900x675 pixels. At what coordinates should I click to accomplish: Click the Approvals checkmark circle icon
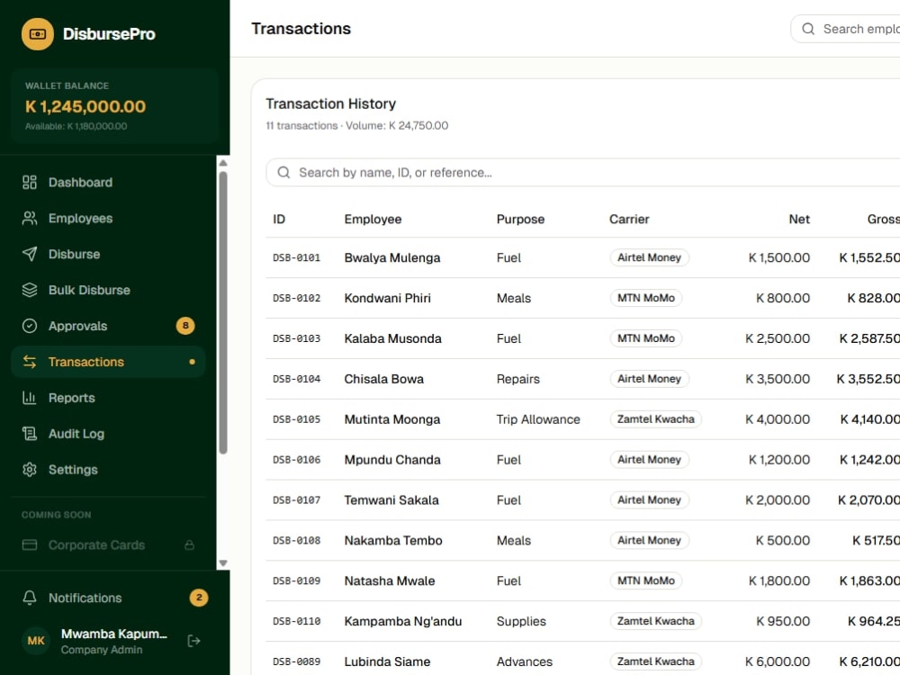point(30,326)
